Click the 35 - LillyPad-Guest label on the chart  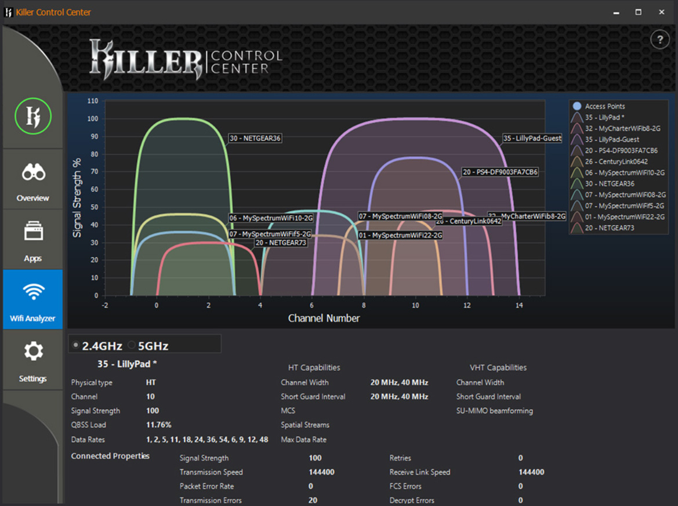coord(532,138)
